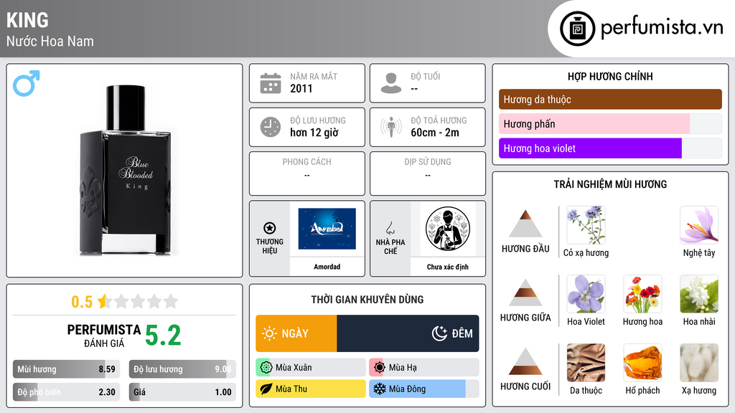
Task: Click the Hương giữa pyramid icon
Action: coord(525,293)
